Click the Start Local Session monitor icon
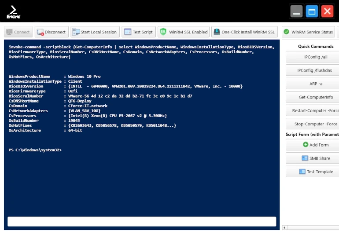This screenshot has width=339, height=234. click(76, 32)
